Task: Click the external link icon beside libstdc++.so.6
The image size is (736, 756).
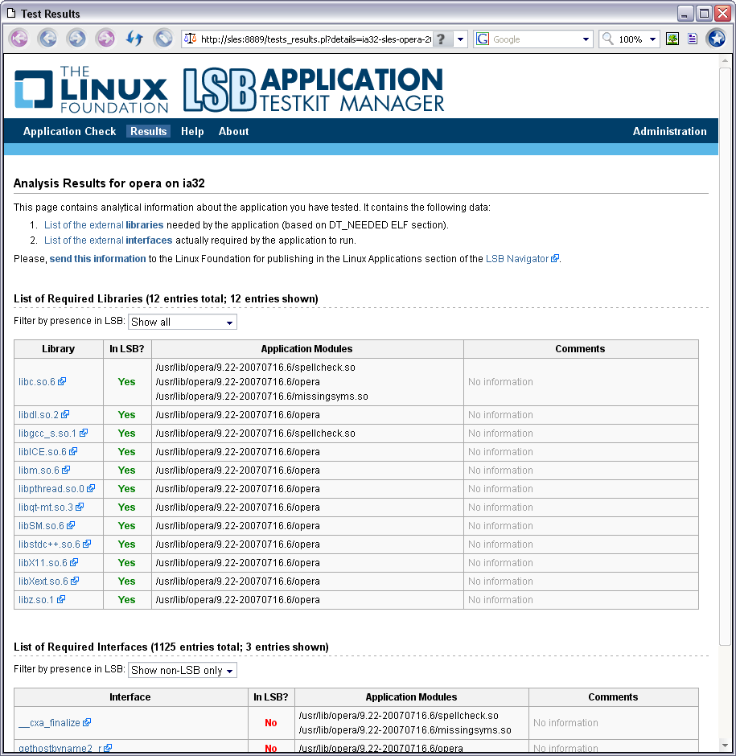Action: (x=87, y=544)
